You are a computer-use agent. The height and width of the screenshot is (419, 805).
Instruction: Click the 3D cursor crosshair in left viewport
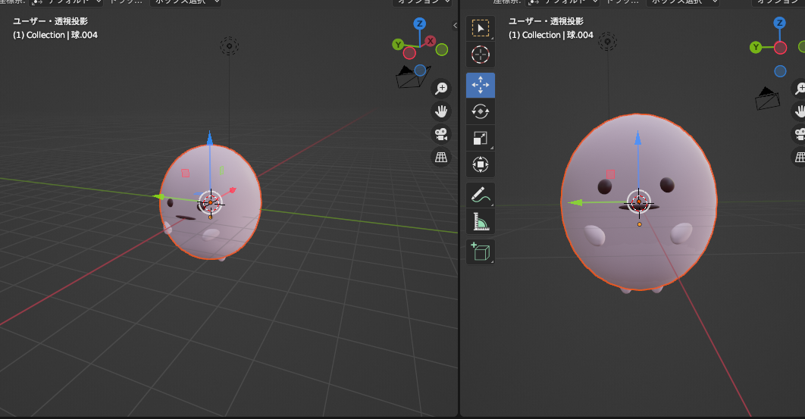(210, 203)
